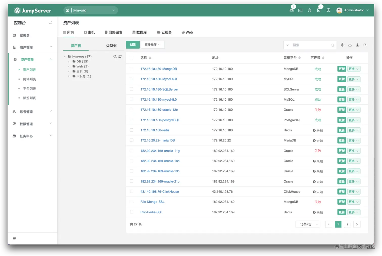Viewport: 382px width, 256px height.
Task: Switch to the 云服务 tab
Action: point(164,32)
